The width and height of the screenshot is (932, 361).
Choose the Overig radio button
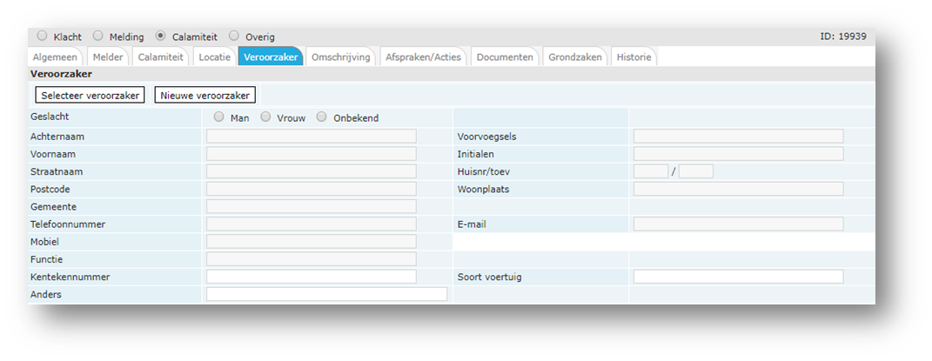[234, 37]
